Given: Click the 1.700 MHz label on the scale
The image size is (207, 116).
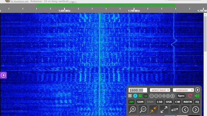Looking at the screenshot, I should click(134, 11).
